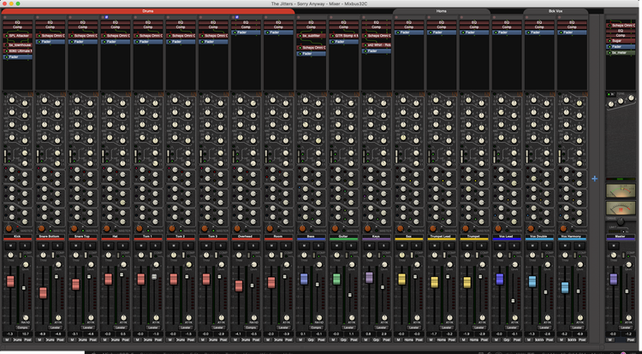Click the Trim knob on Snare Bottom
The width and height of the screenshot is (642, 354).
tap(43, 255)
